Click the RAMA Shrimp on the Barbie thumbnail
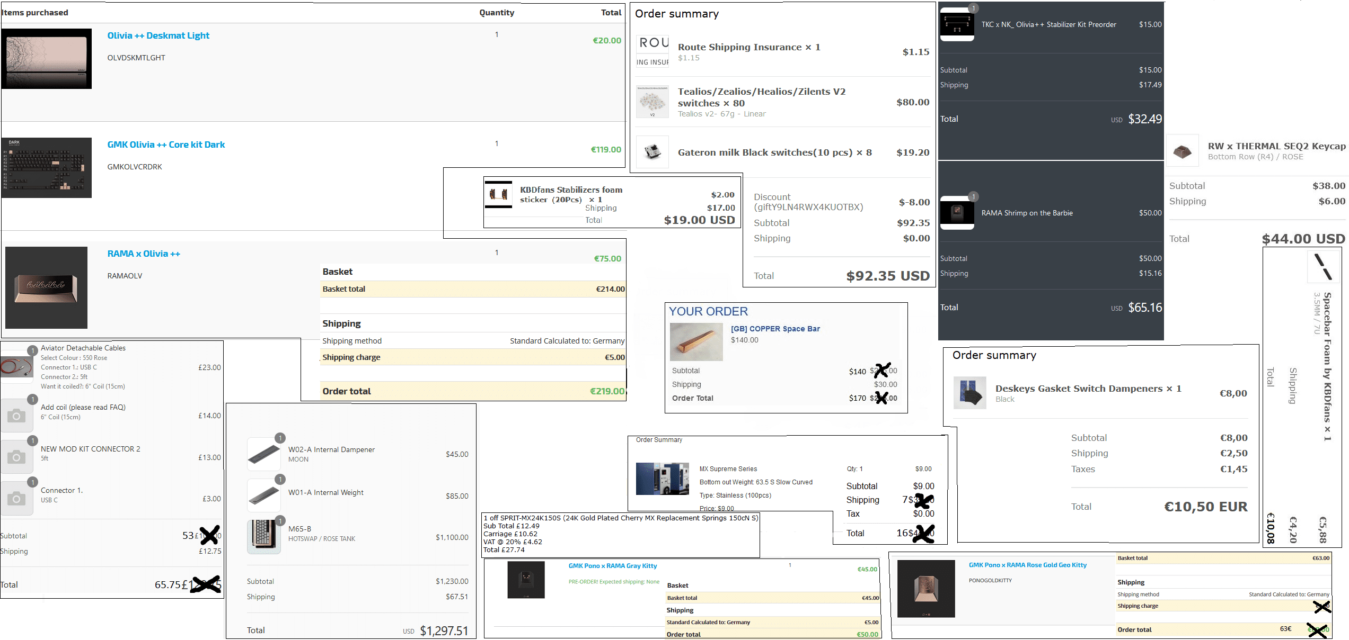Screen dimensions: 1349x640 click(957, 213)
